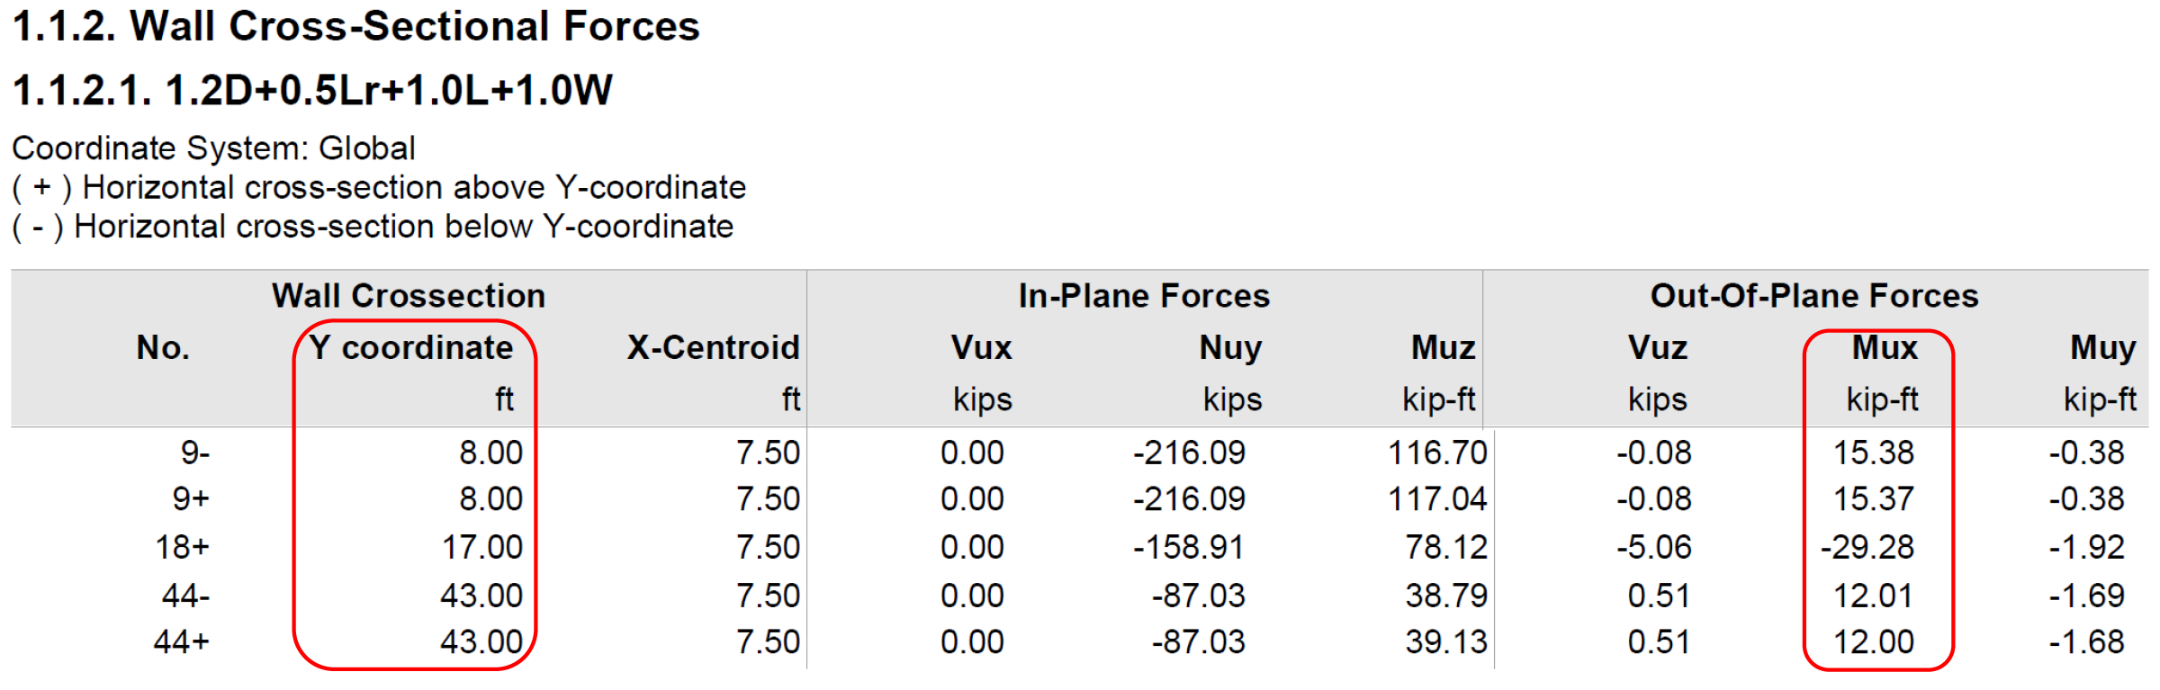This screenshot has height=690, width=2160.
Task: Click the Wall Crossection group header
Action: coord(409,296)
